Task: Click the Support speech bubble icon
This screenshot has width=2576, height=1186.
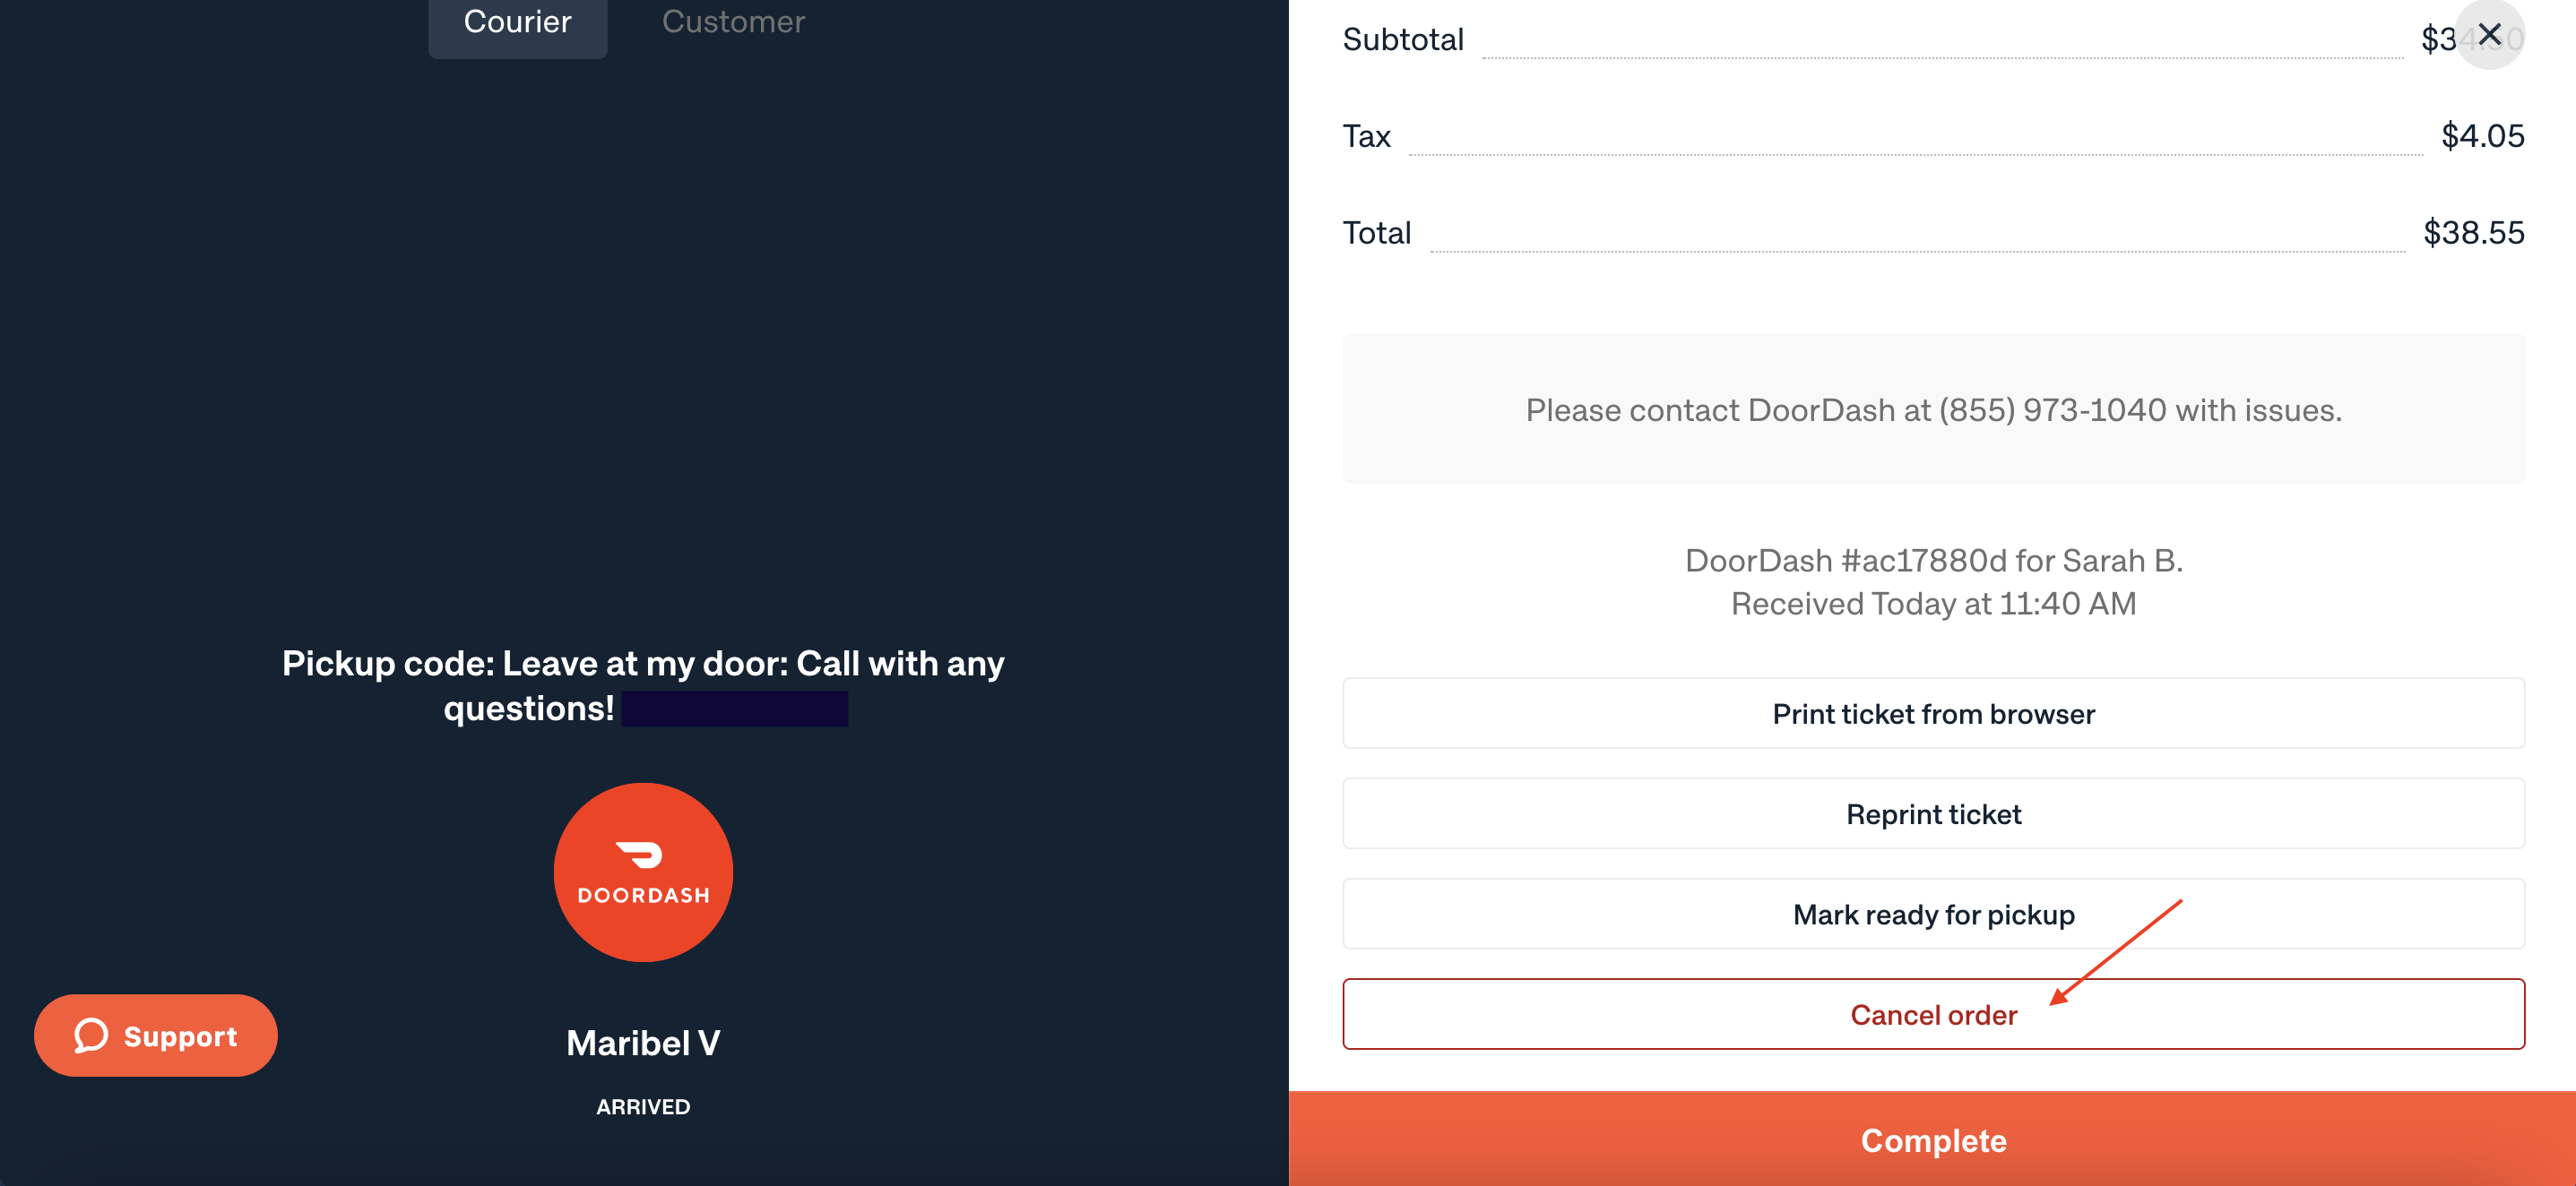Action: click(x=91, y=1036)
